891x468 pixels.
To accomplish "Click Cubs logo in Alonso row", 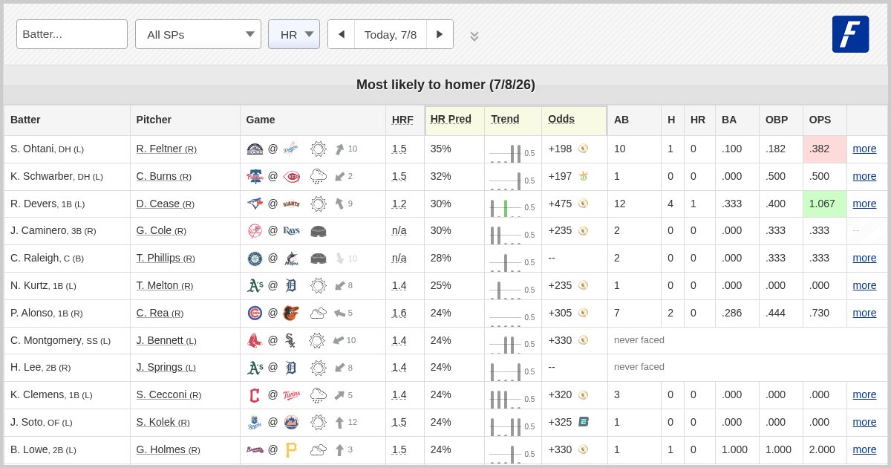I will tap(255, 313).
